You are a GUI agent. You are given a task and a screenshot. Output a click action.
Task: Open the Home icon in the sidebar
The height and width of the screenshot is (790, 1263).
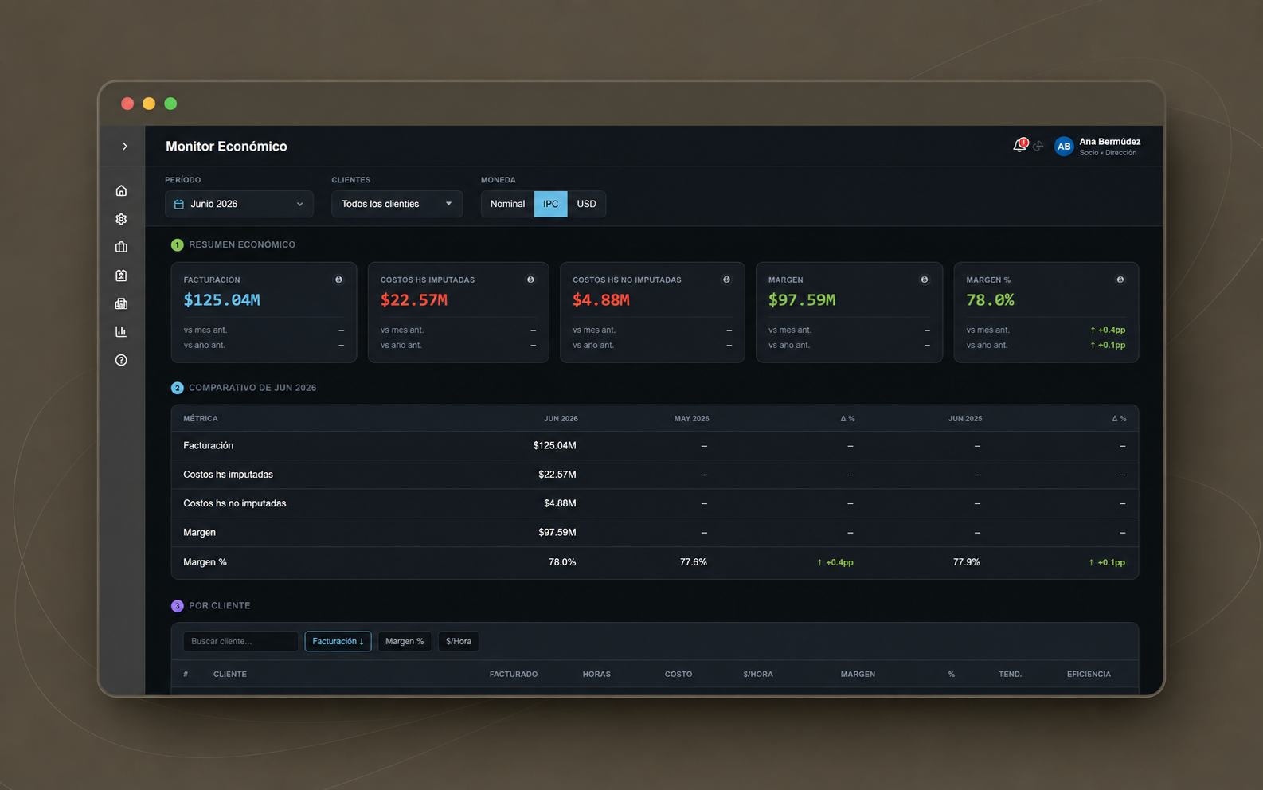[x=121, y=190]
